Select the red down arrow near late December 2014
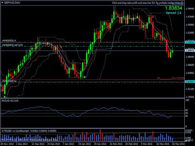Screen dimensions: 195x146 (61, 47)
